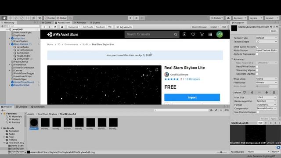Click Open button in Inspector
Screen dimensions: 281x158
[x=274, y=31]
